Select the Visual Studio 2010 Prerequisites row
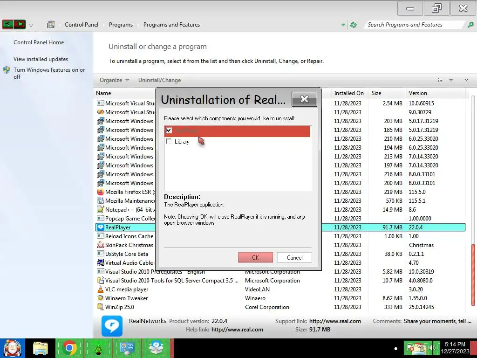The height and width of the screenshot is (358, 477). pyautogui.click(x=280, y=272)
